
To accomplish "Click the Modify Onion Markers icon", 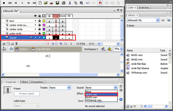I will coord(66,44).
